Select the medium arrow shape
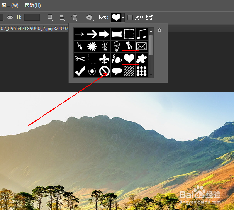234x210 pixels. click(92, 34)
